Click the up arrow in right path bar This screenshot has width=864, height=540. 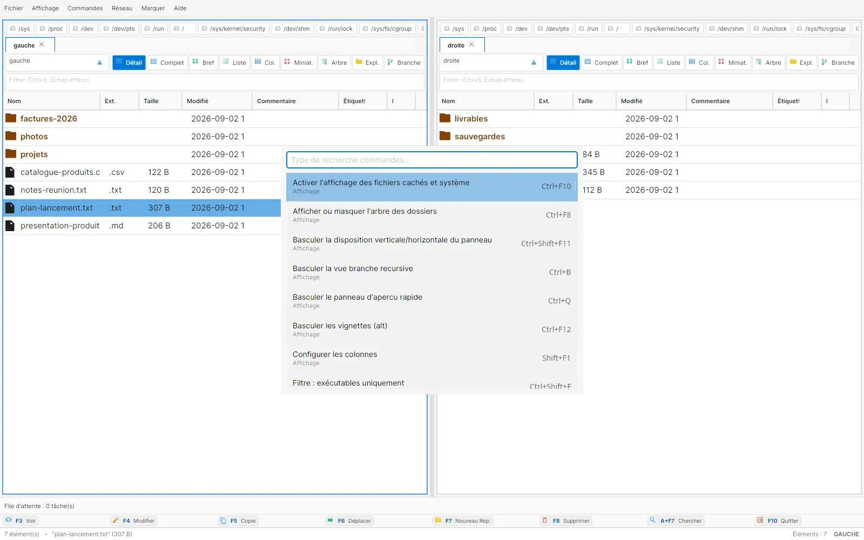click(x=534, y=63)
